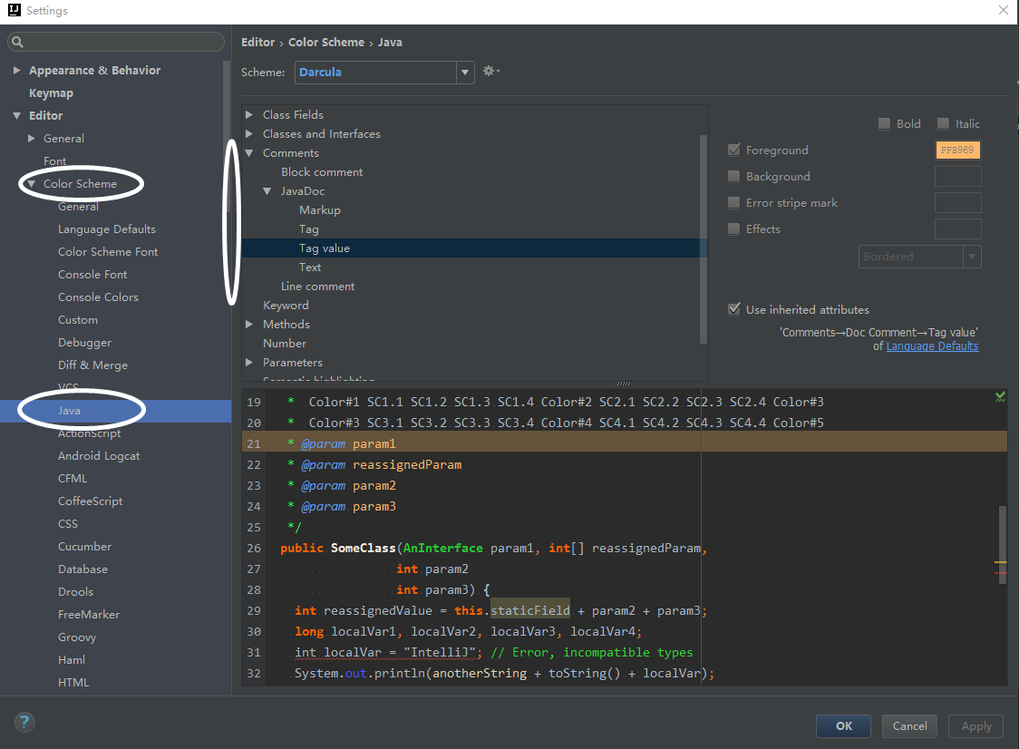Select JavaDoc Tag attribute
The image size is (1019, 749).
tap(308, 229)
